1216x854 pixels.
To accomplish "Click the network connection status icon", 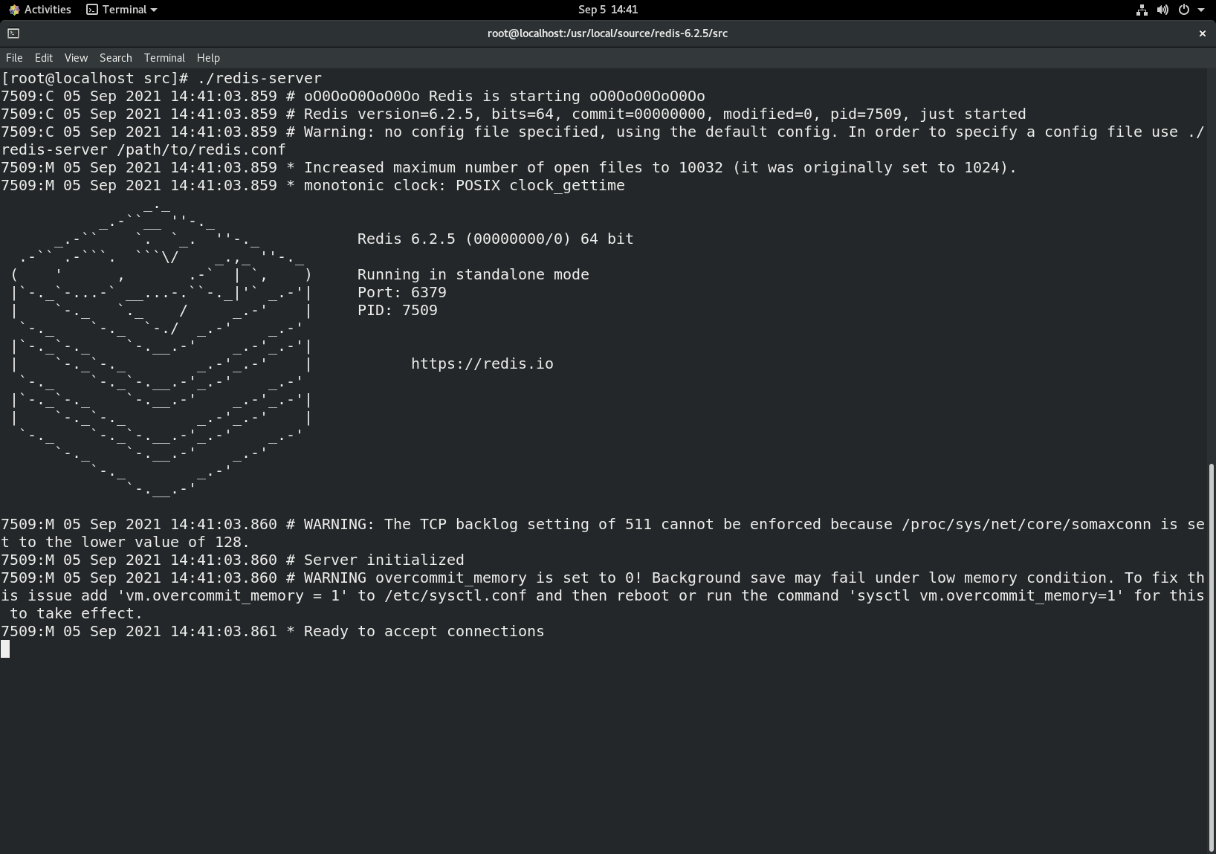I will (1142, 10).
